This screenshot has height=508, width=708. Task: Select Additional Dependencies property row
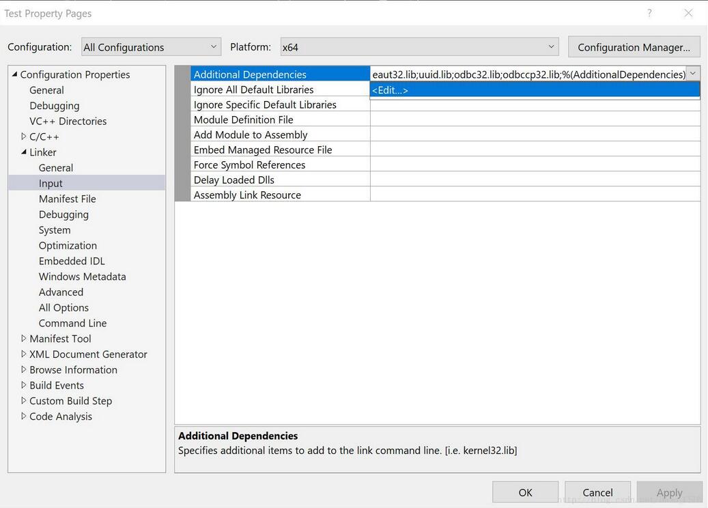[x=281, y=74]
